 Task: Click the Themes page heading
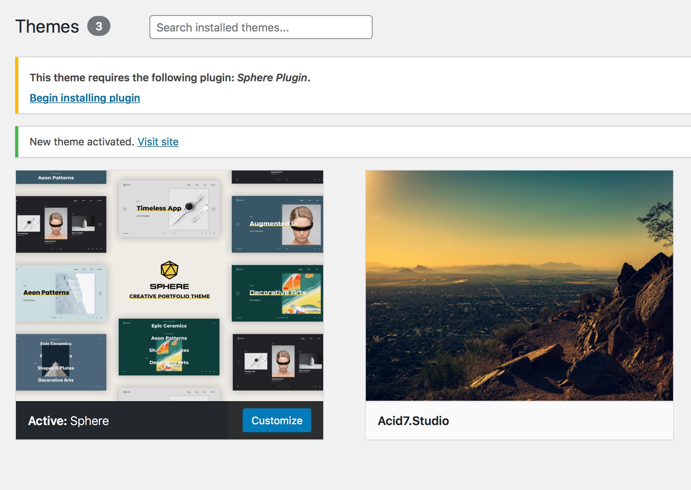(47, 27)
